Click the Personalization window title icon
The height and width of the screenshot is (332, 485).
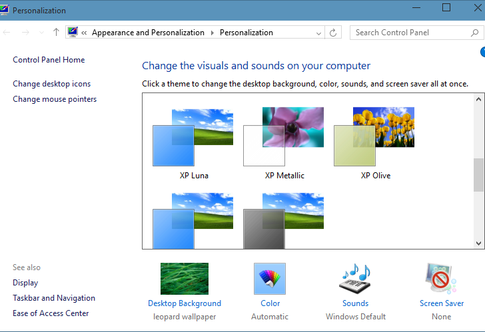4,10
